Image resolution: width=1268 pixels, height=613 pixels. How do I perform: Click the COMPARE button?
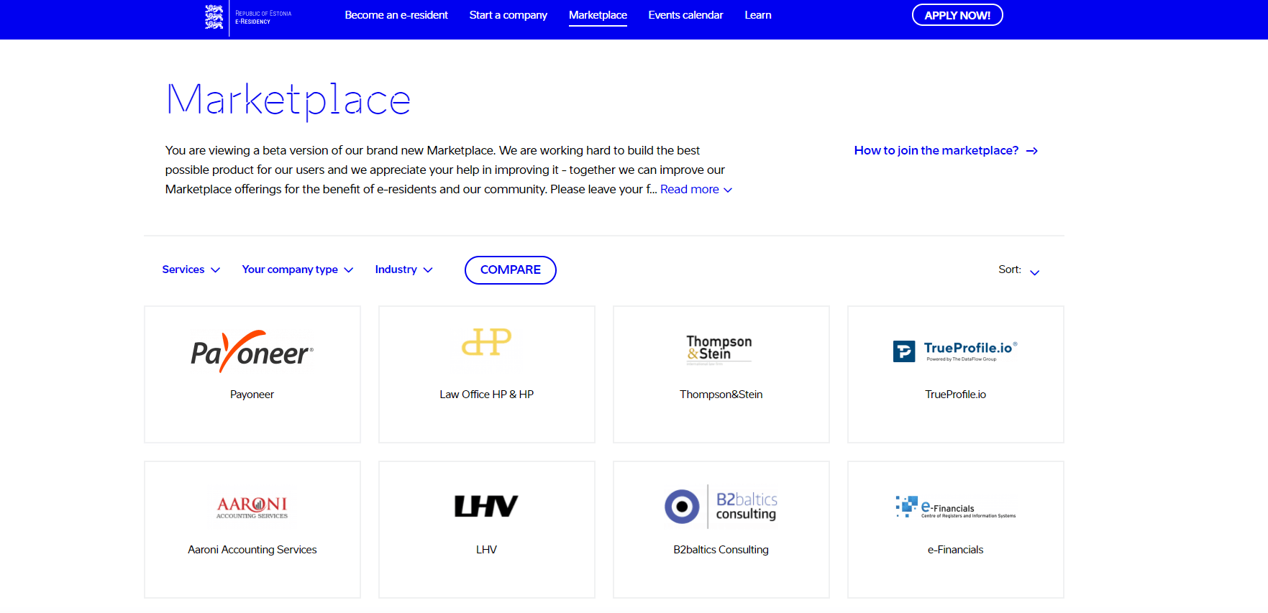(x=511, y=270)
